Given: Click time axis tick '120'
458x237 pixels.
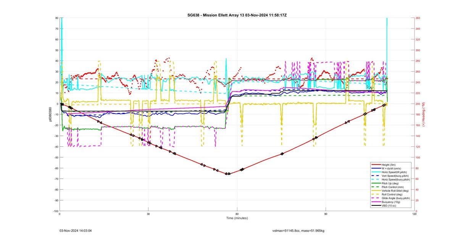Looking at the screenshot, I should pos(414,214).
